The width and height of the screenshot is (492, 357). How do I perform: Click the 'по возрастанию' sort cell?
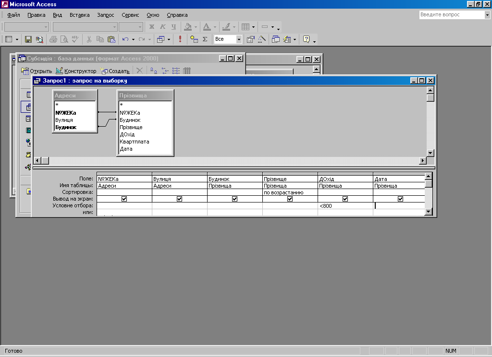point(290,192)
